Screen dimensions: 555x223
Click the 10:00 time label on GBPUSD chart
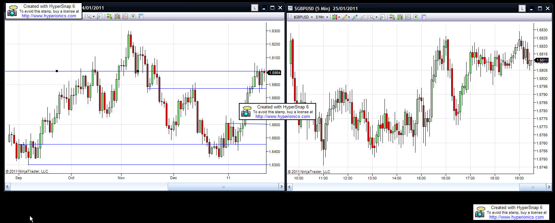tap(299, 178)
